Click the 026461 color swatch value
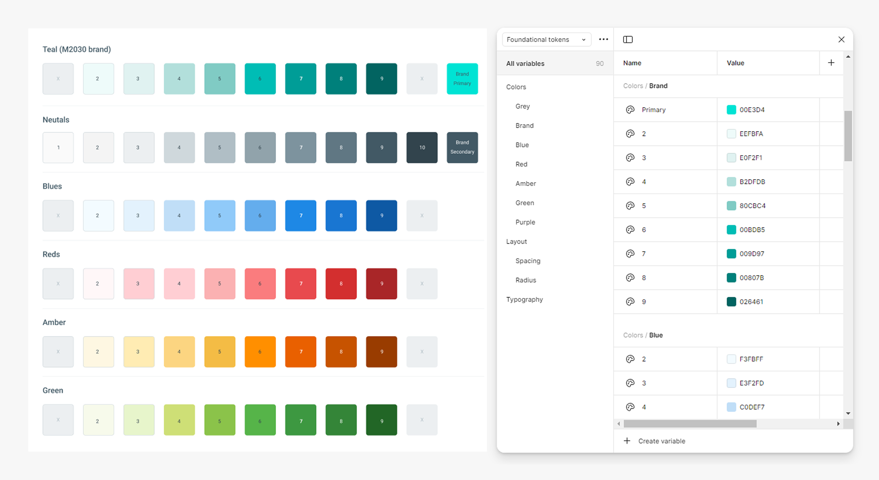Image resolution: width=879 pixels, height=480 pixels. 731,302
